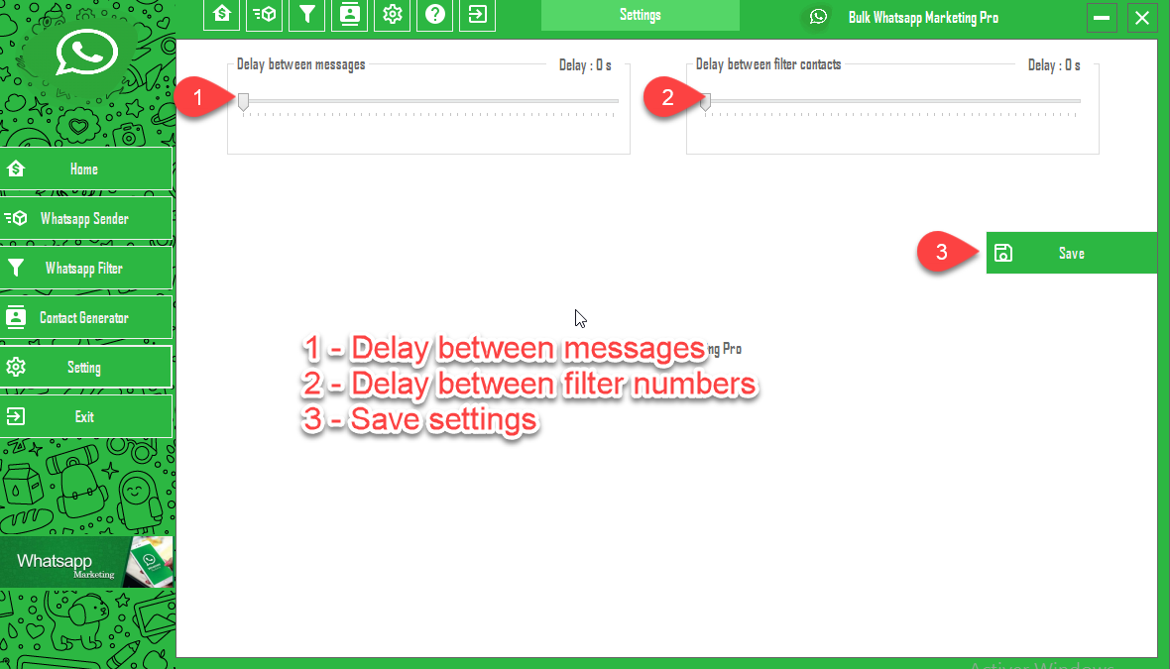
Task: Select Whatsapp Filter in the sidebar
Action: pos(85,269)
